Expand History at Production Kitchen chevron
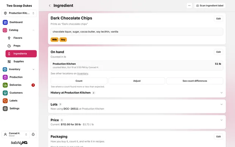Image resolution: width=235 pixels, height=147 pixels. click(221, 93)
